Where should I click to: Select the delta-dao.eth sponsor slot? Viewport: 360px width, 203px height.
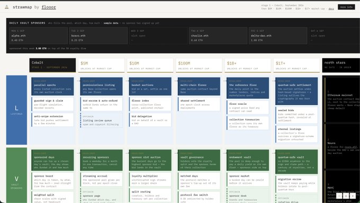278,35
